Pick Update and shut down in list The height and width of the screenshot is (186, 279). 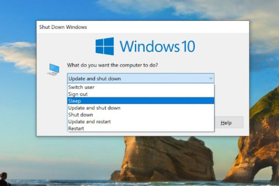point(141,108)
